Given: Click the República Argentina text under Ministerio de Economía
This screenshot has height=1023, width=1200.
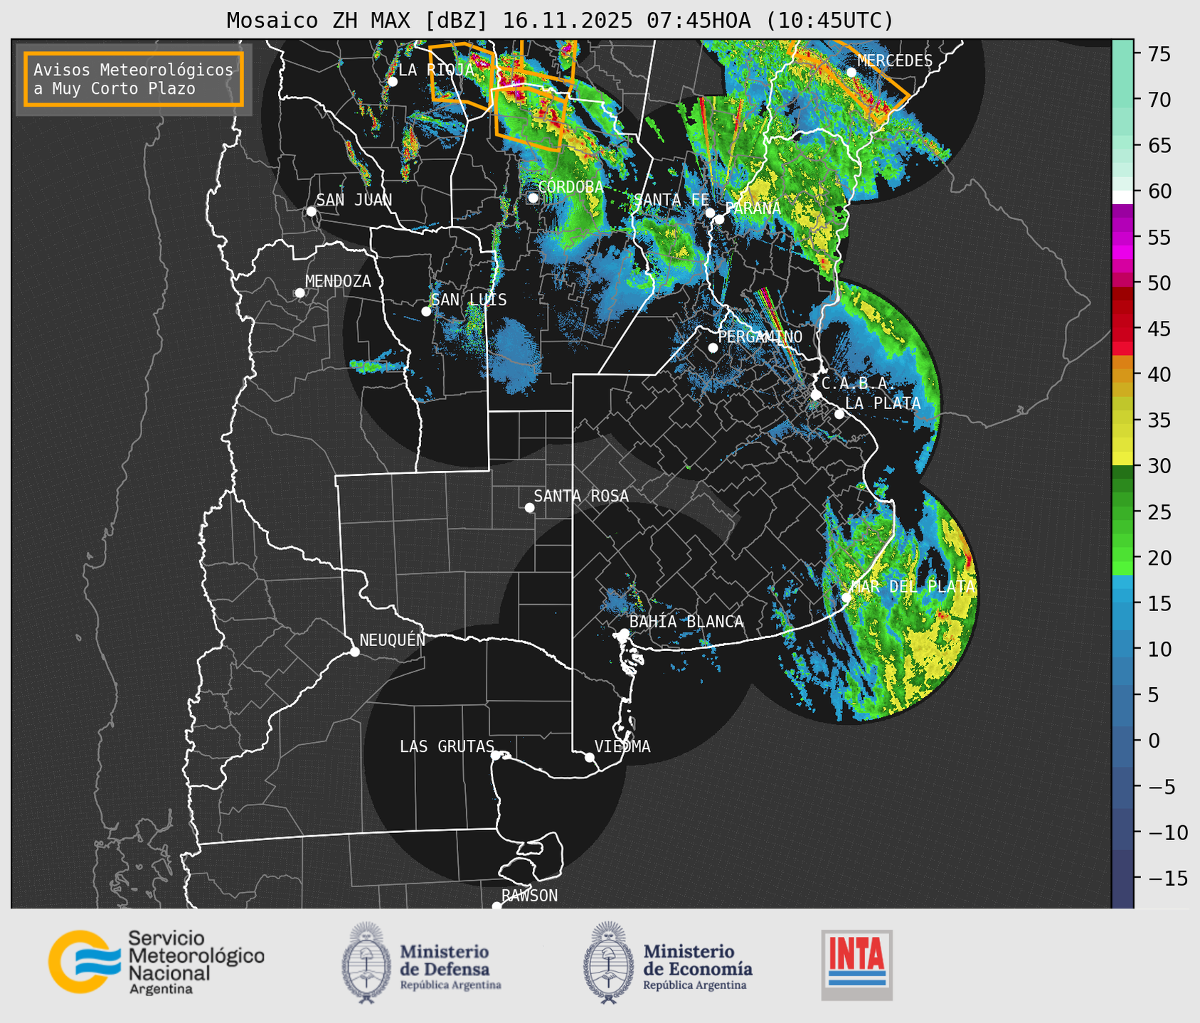Looking at the screenshot, I should 695,985.
